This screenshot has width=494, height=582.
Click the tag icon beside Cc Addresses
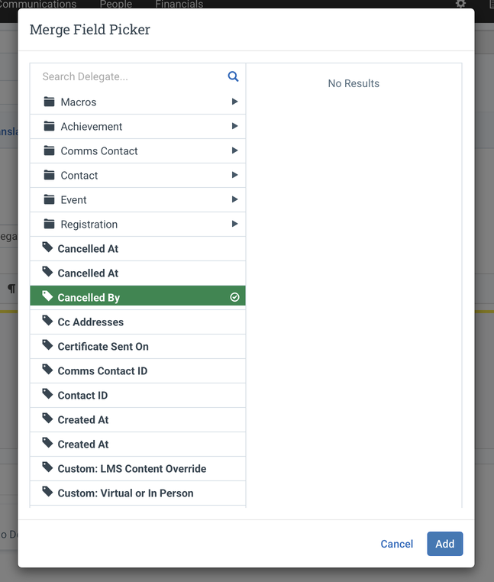[47, 320]
